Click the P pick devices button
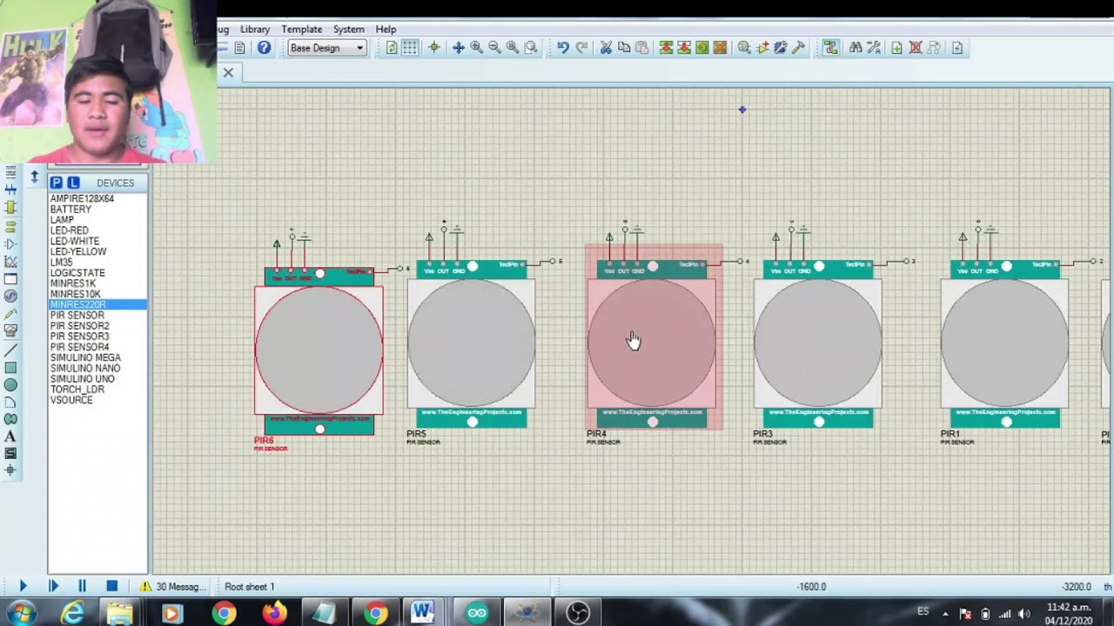 tap(56, 183)
